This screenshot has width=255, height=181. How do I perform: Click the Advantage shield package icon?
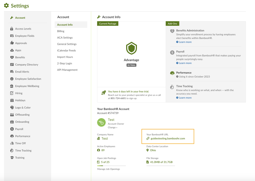pos(132,49)
